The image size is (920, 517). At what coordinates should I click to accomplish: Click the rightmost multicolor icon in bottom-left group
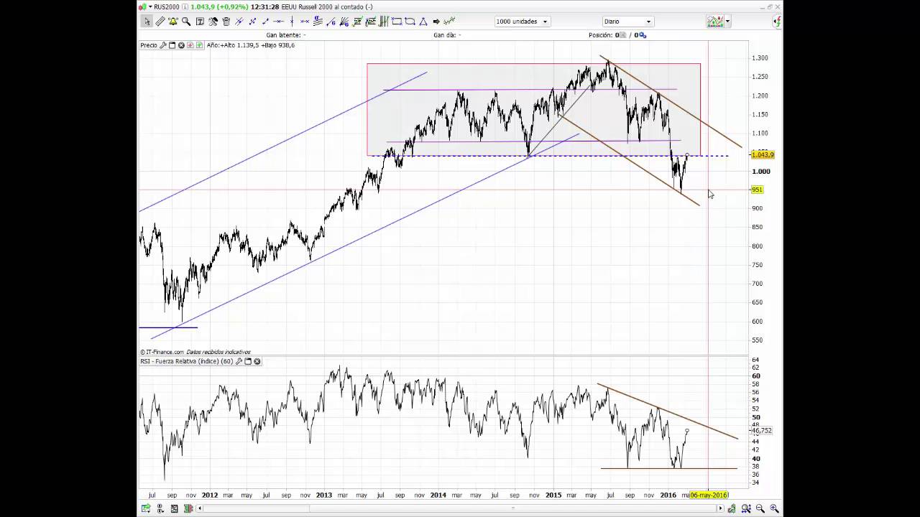pyautogui.click(x=188, y=508)
